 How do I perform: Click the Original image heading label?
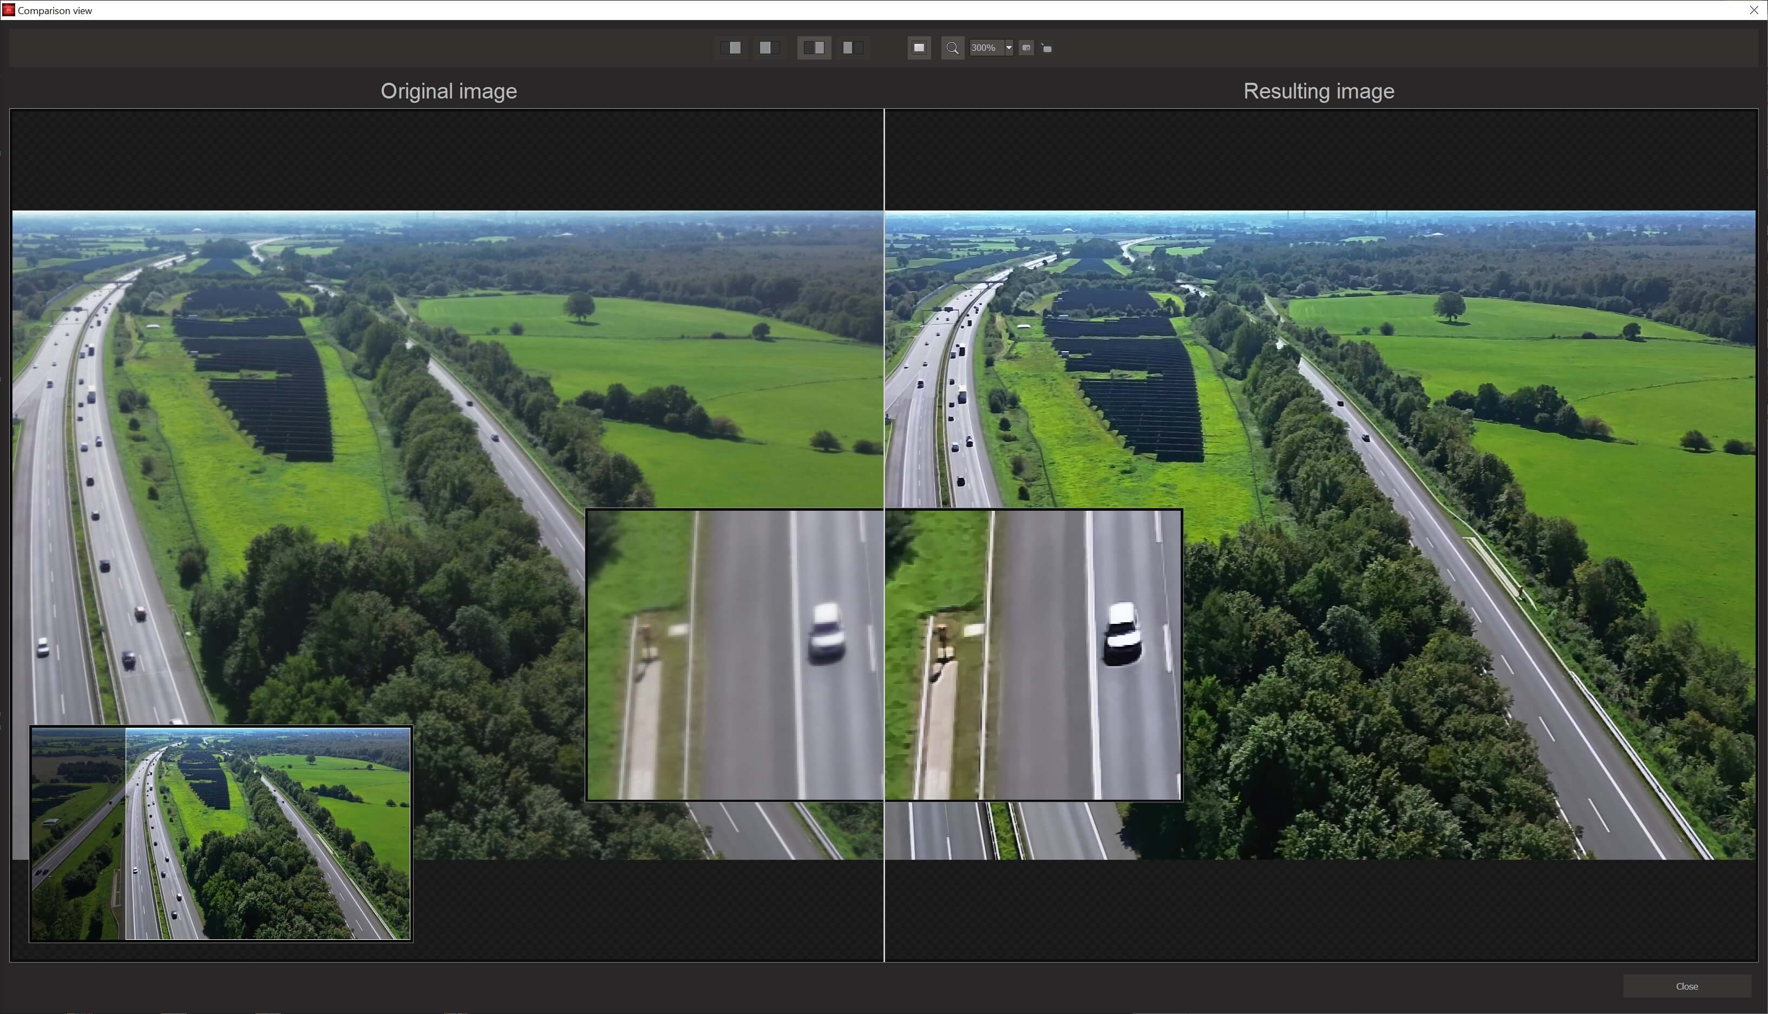[449, 91]
